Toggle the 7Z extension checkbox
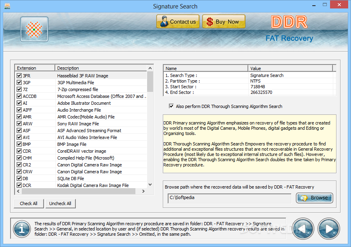 pos(19,89)
